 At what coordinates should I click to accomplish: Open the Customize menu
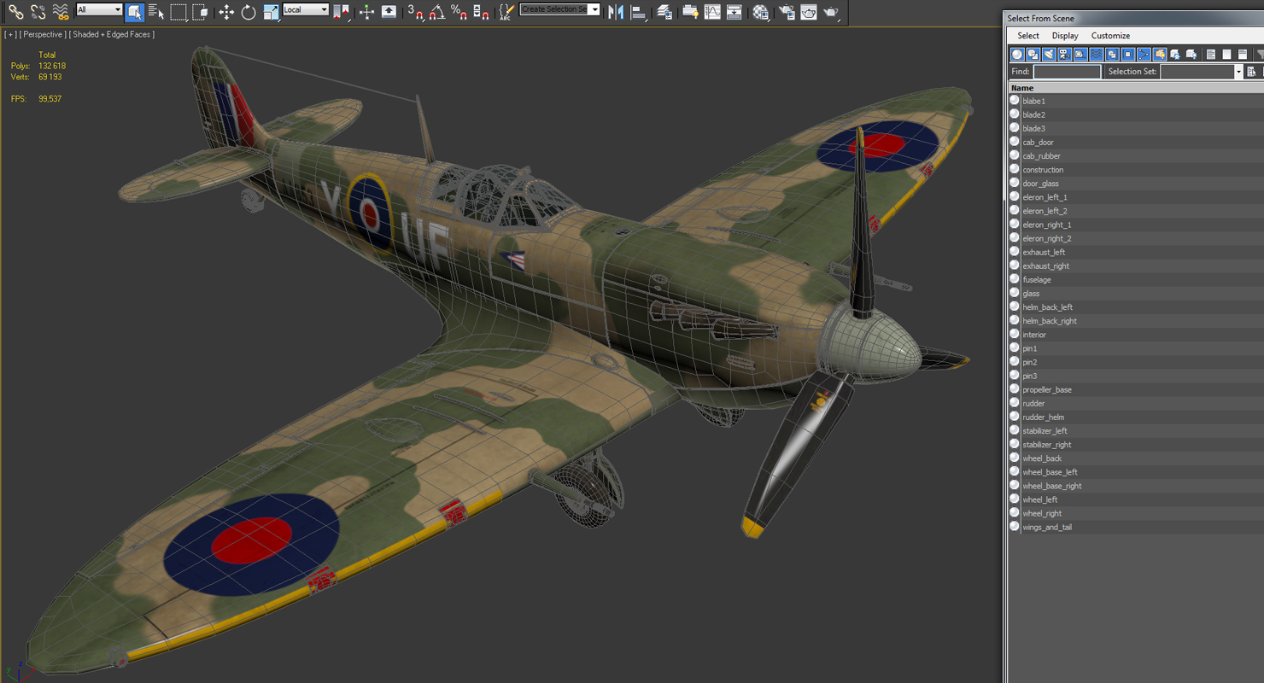click(x=1110, y=36)
